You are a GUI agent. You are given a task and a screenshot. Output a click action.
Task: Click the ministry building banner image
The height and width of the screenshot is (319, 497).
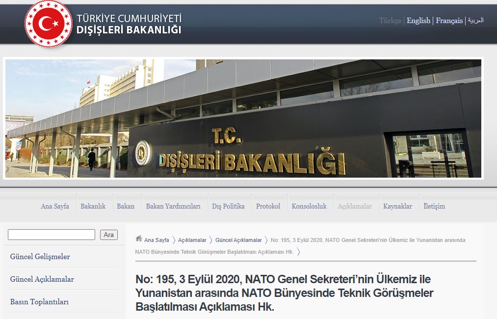point(243,118)
